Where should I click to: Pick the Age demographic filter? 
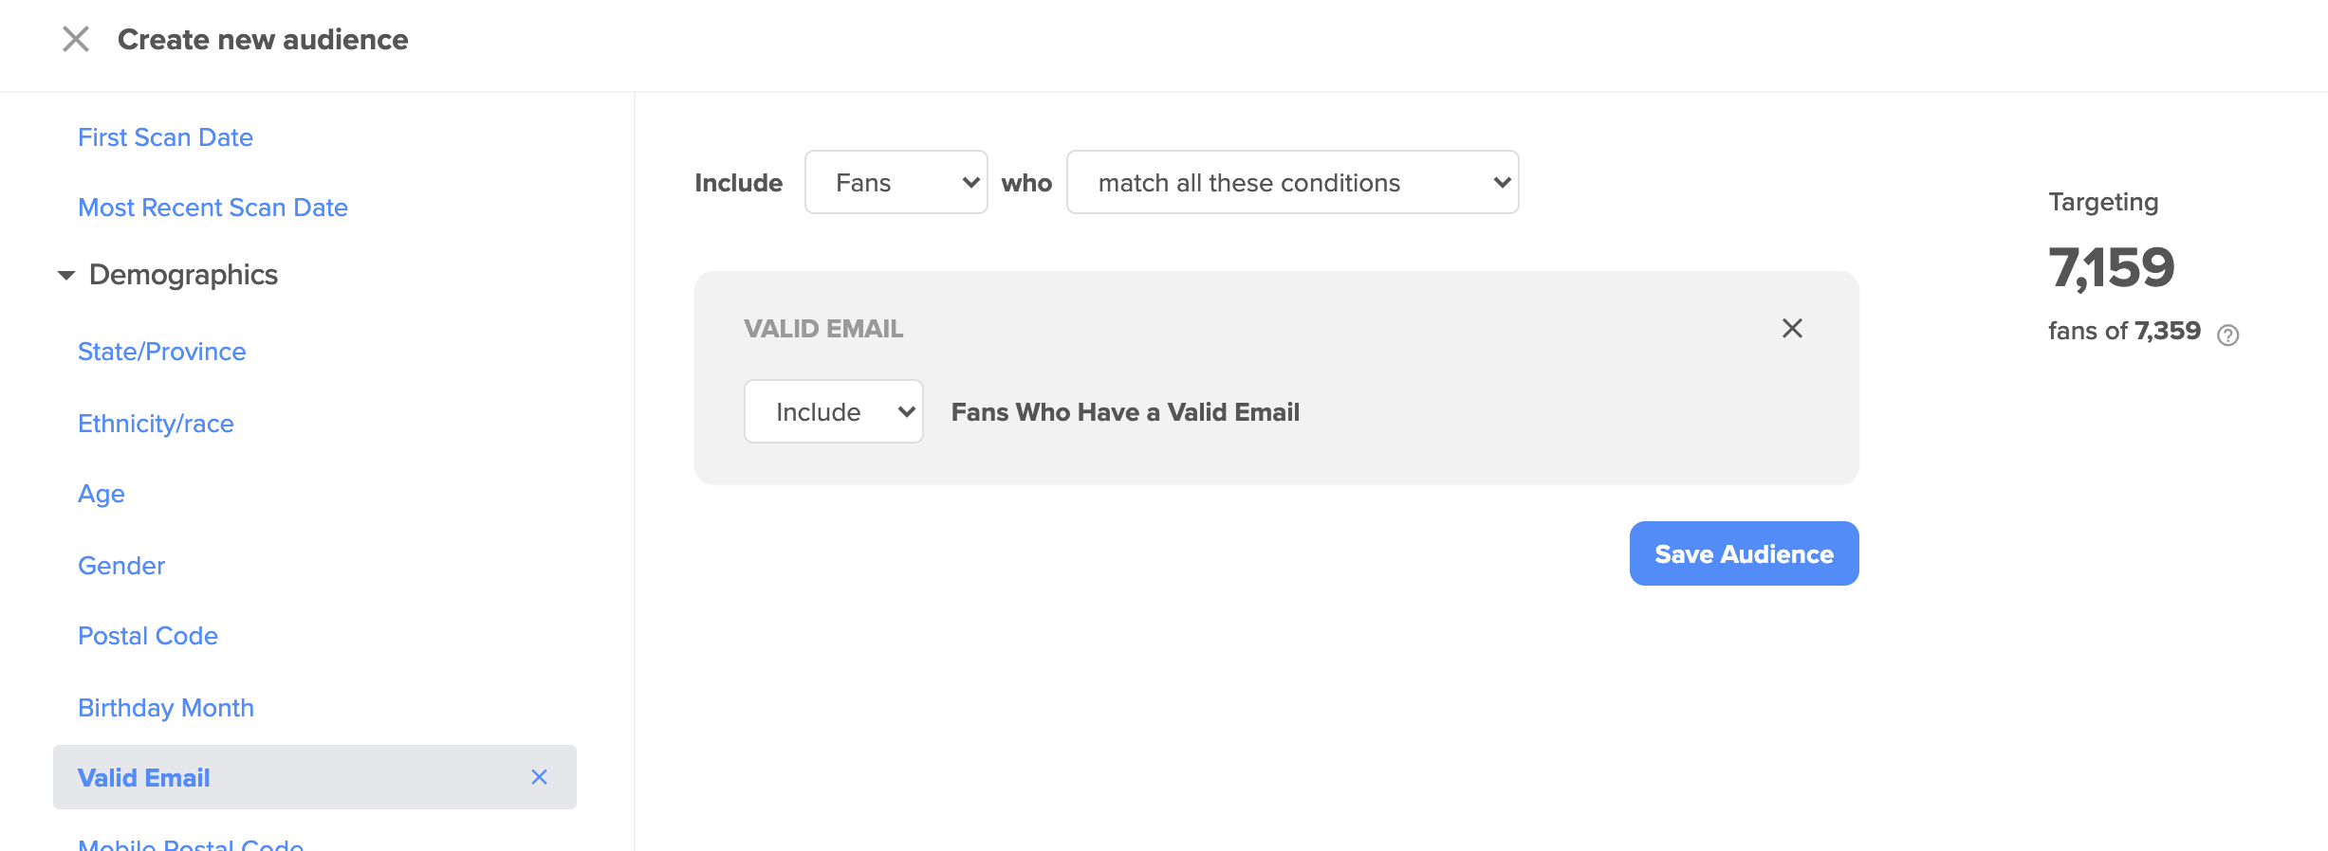tap(102, 494)
